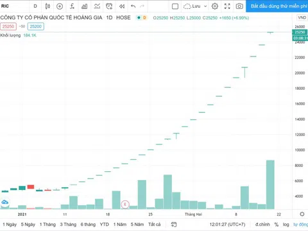Viewport: 308px width, 231px height.
Task: Select the YTD time range
Action: [x=105, y=225]
